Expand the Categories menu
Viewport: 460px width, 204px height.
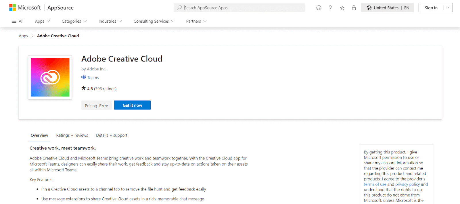tap(74, 21)
